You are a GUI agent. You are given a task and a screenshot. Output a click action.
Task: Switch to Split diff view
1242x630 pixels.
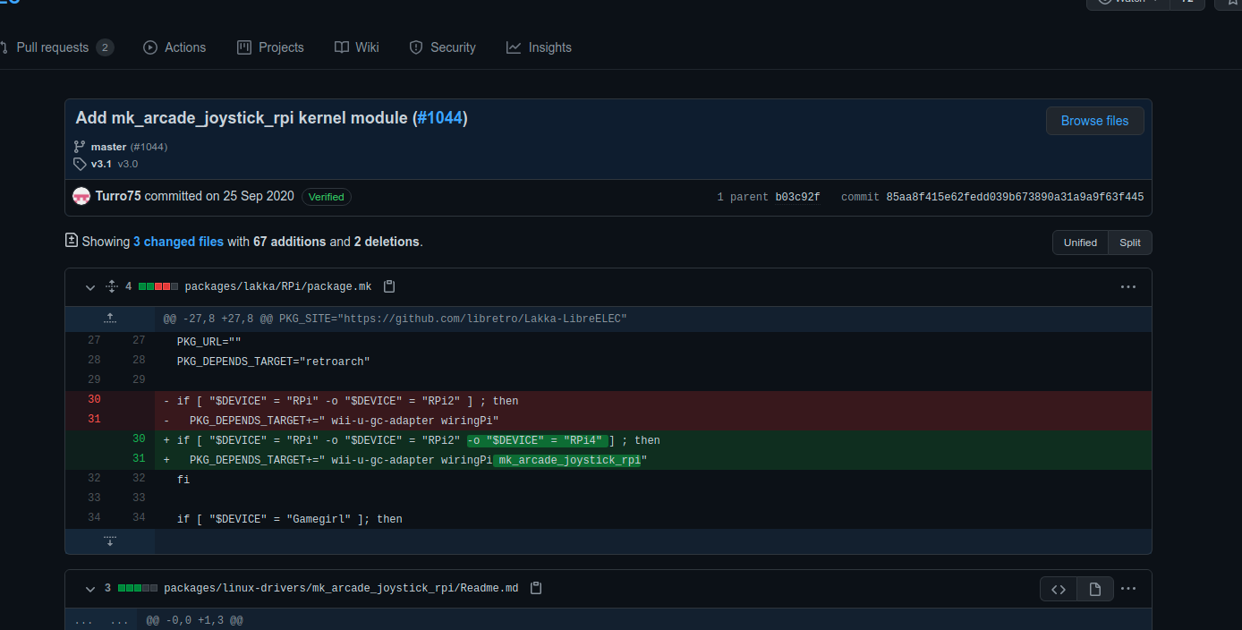1129,243
